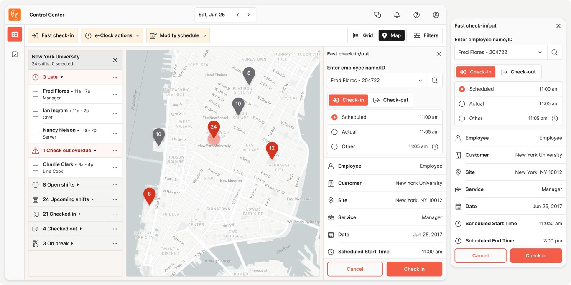
Task: Click clock icon beside Other time in middle panel
Action: point(435,146)
